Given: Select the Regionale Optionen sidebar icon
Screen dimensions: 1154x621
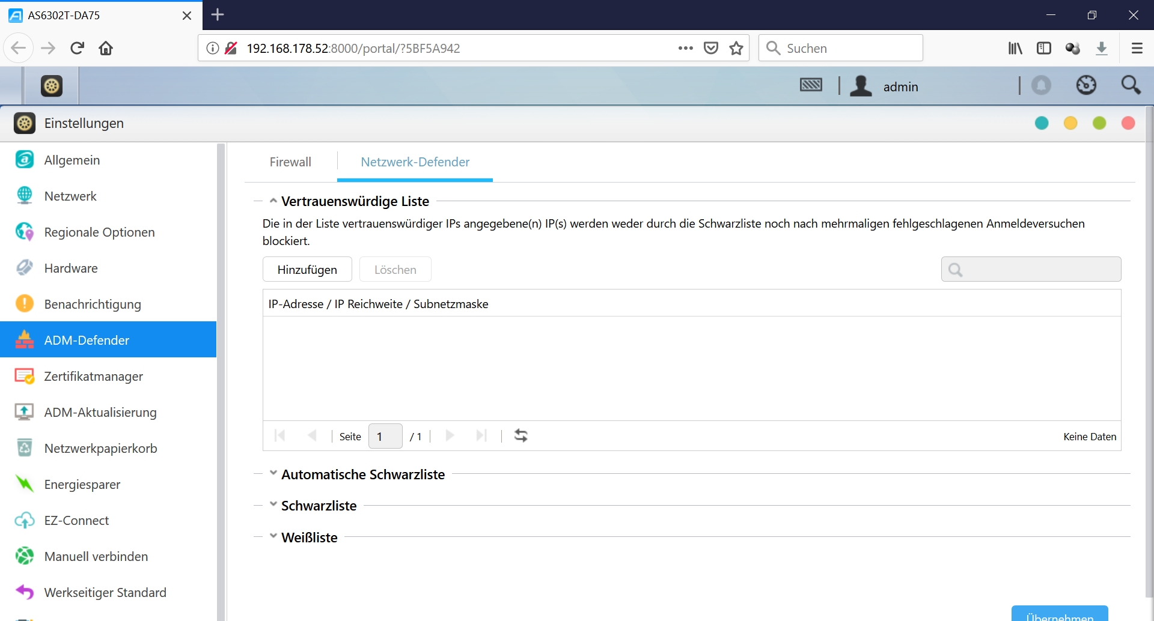Looking at the screenshot, I should click(25, 232).
